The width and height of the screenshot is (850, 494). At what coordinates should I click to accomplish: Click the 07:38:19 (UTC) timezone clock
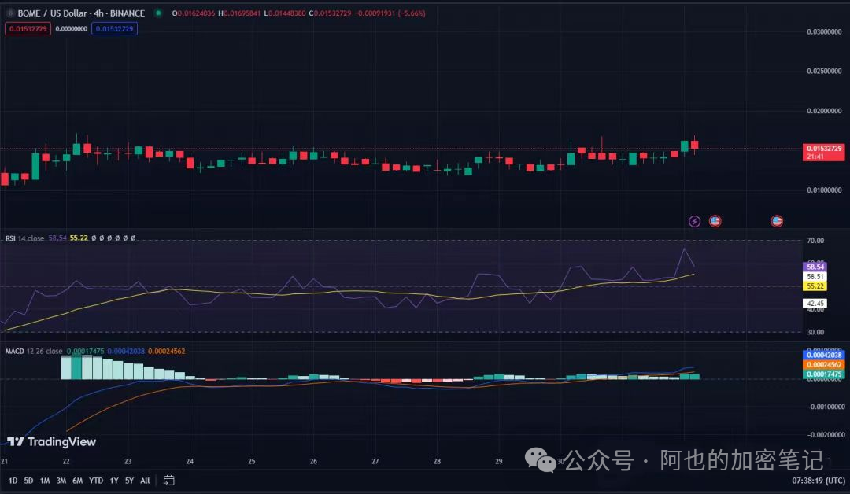coord(818,480)
